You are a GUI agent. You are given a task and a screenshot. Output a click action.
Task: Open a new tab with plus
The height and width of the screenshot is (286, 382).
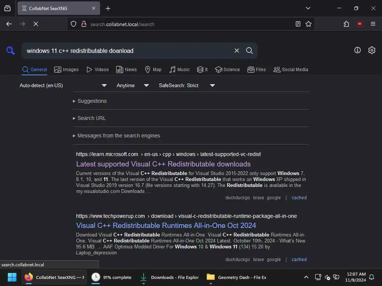[108, 9]
